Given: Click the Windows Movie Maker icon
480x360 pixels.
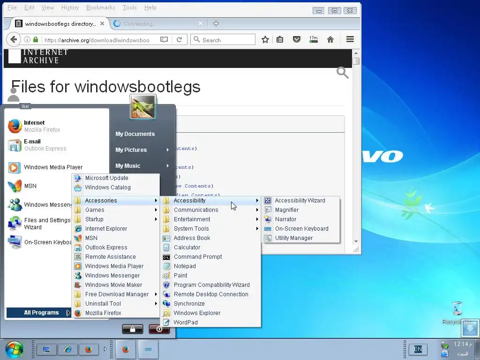Looking at the screenshot, I should point(78,285).
